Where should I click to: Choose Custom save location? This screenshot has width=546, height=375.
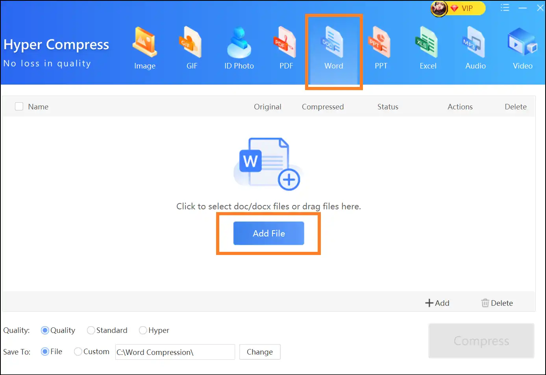(92, 351)
